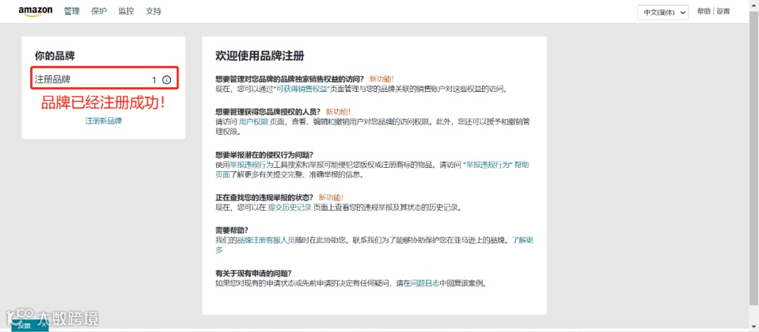The height and width of the screenshot is (332, 759).
Task: Click the page vertical scrollbar
Action: click(x=754, y=159)
